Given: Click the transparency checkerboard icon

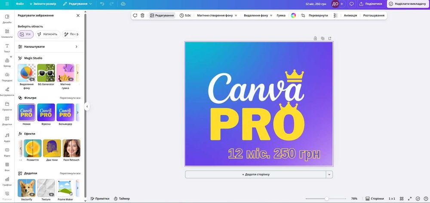Looking at the screenshot, I should click(x=336, y=15).
